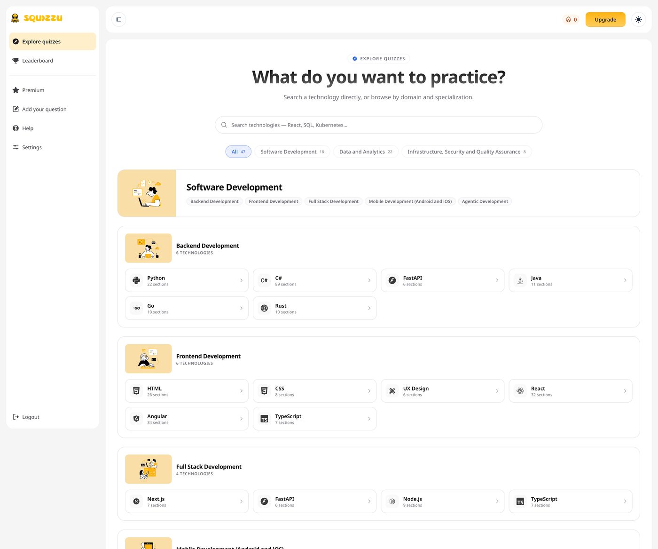The image size is (658, 549).
Task: Click TypeScript icon under Frontend Development
Action: click(264, 419)
